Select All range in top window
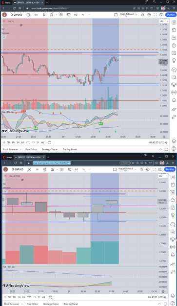Screen dimensions: 177x306 (x=42, y=142)
